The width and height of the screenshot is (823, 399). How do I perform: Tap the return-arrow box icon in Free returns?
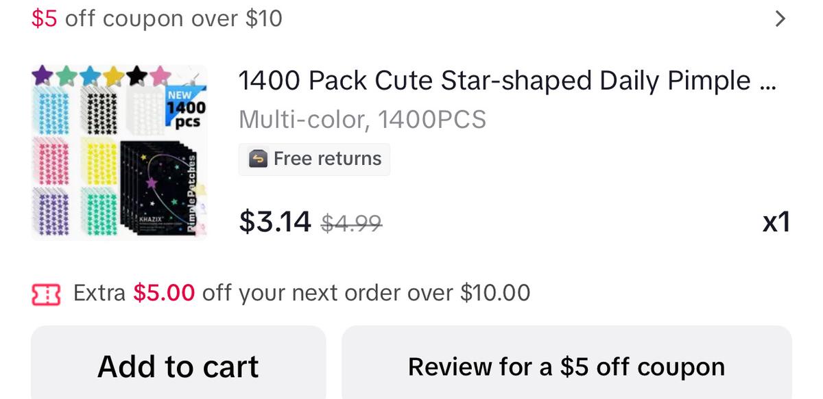tap(258, 159)
